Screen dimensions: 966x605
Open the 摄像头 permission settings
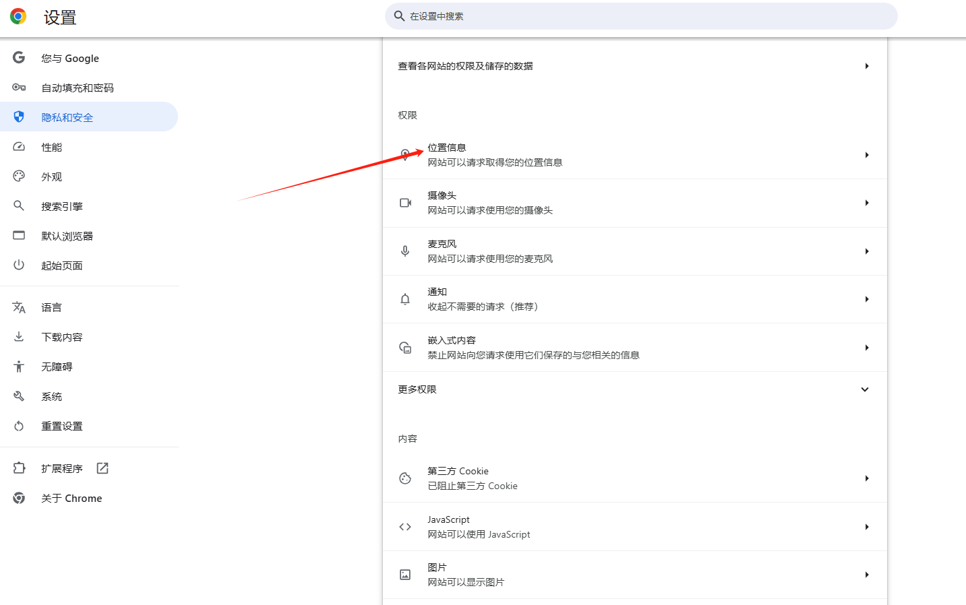coord(635,203)
